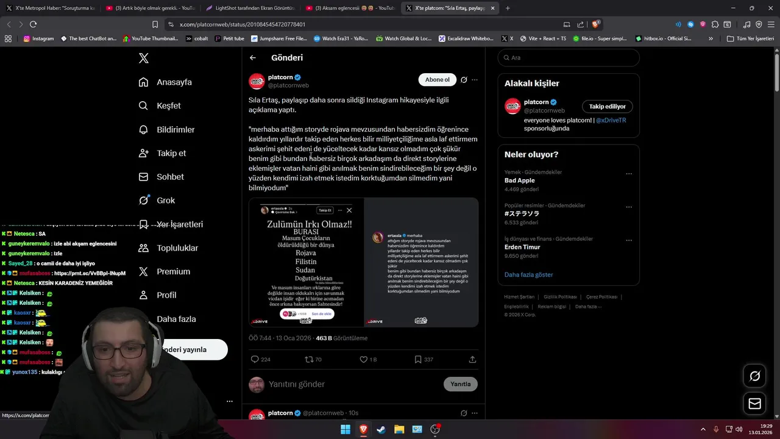Click the bookmark icon beside address bar
Screen dimensions: 780x439
155,24
